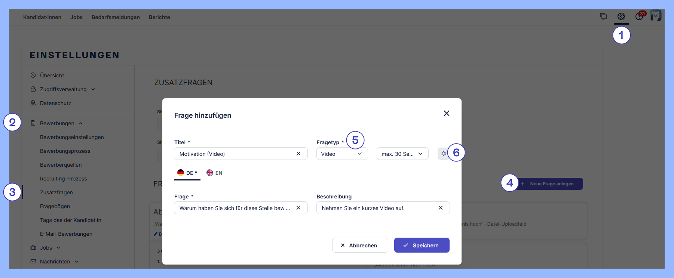Open the chat messages icon
Image resolution: width=674 pixels, height=278 pixels.
(603, 16)
